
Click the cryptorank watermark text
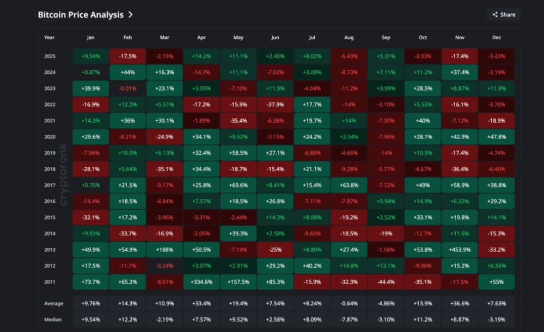tap(64, 174)
